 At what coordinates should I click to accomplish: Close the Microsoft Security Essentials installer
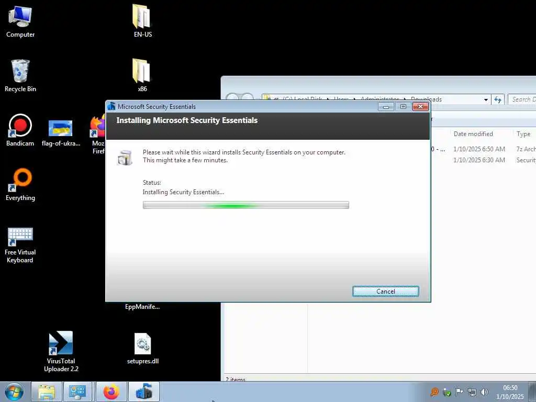pos(420,107)
